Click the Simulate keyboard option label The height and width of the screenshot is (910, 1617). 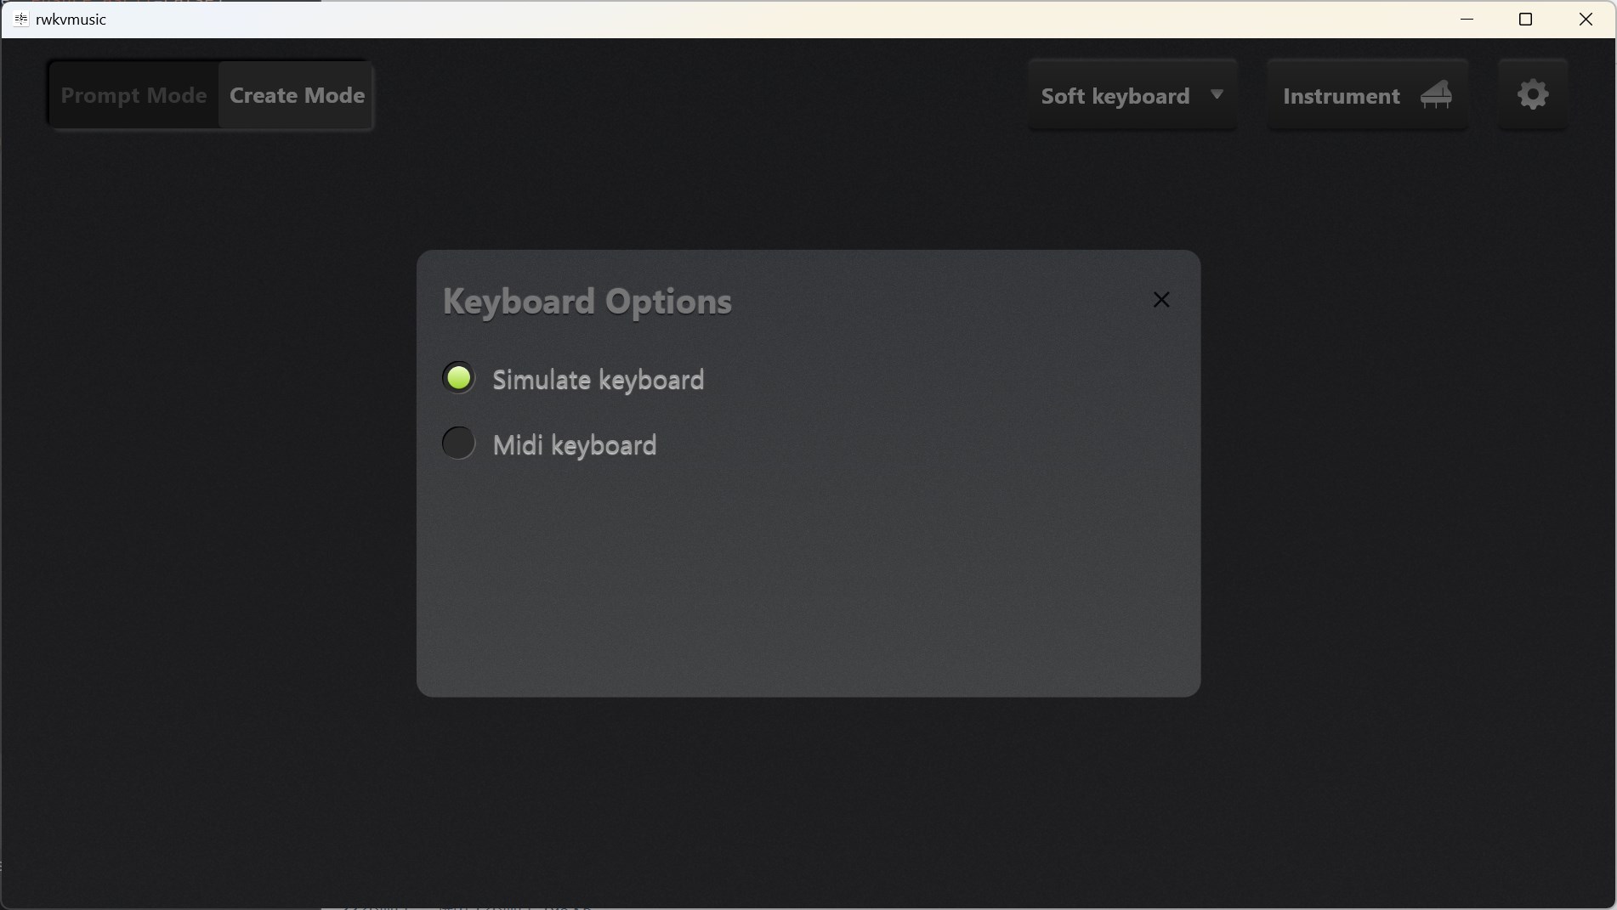(598, 380)
